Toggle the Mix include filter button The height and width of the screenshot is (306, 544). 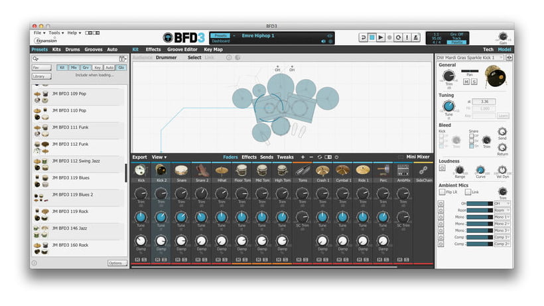pos(74,68)
